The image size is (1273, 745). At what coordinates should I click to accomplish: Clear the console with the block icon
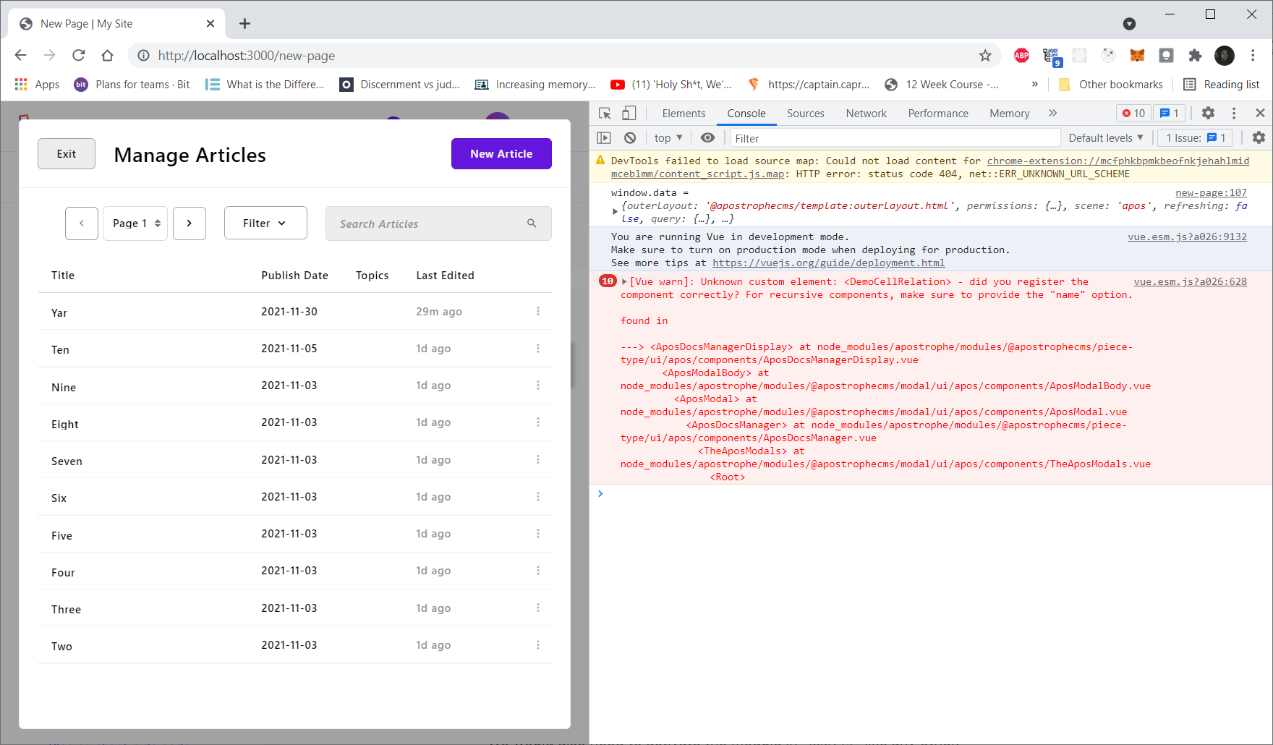click(x=631, y=137)
